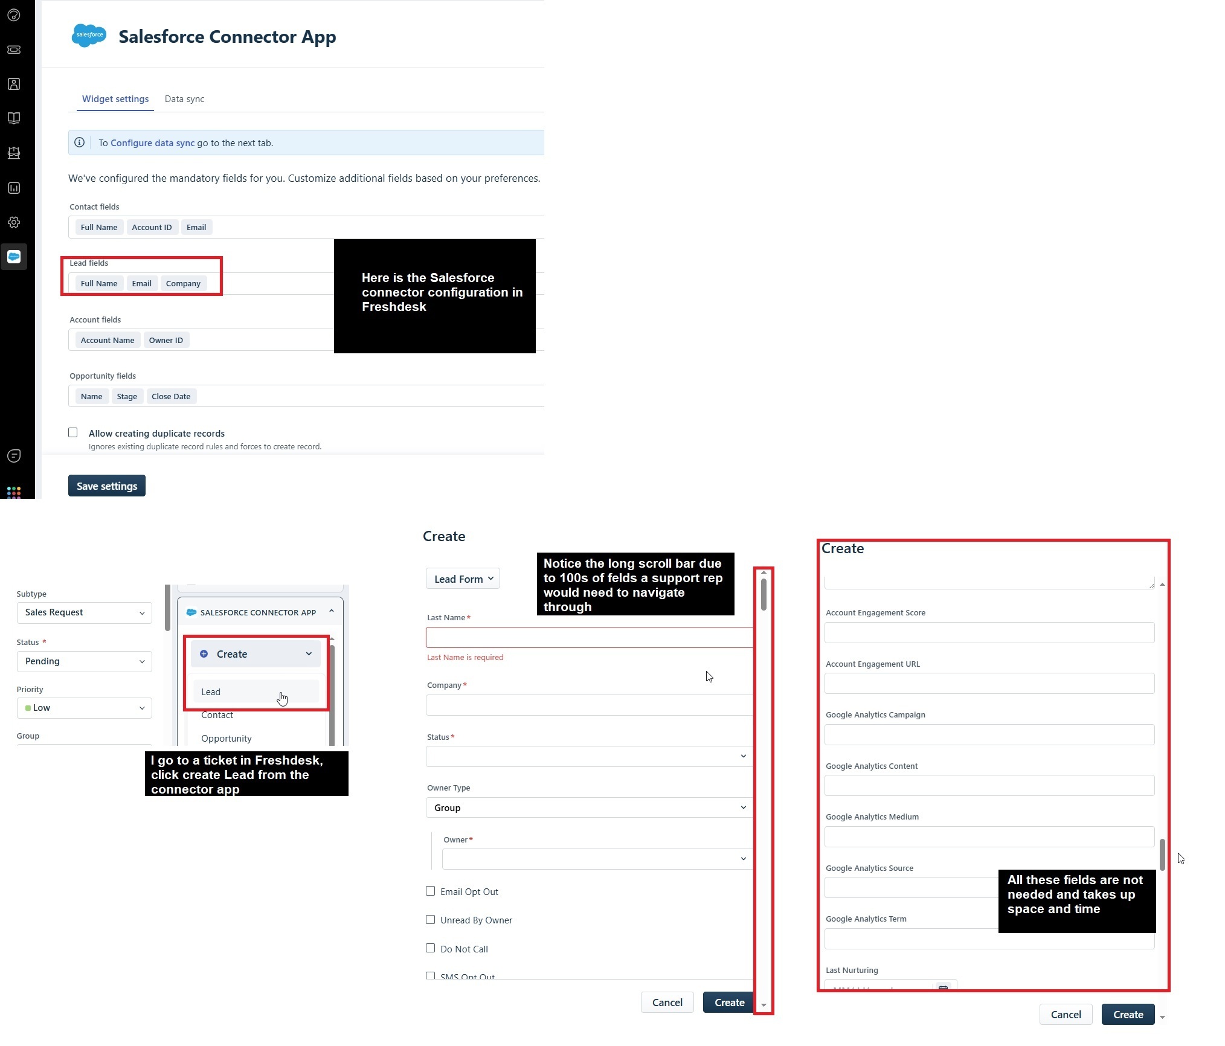The image size is (1225, 1046).
Task: Open the Status Pending dropdown
Action: coord(85,661)
